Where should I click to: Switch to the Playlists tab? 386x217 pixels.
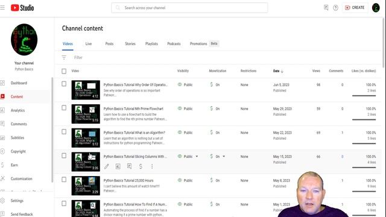(x=151, y=44)
